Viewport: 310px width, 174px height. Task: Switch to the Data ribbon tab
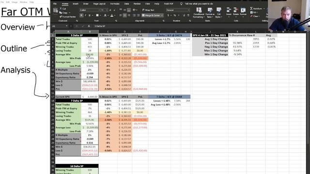pyautogui.click(x=126, y=4)
